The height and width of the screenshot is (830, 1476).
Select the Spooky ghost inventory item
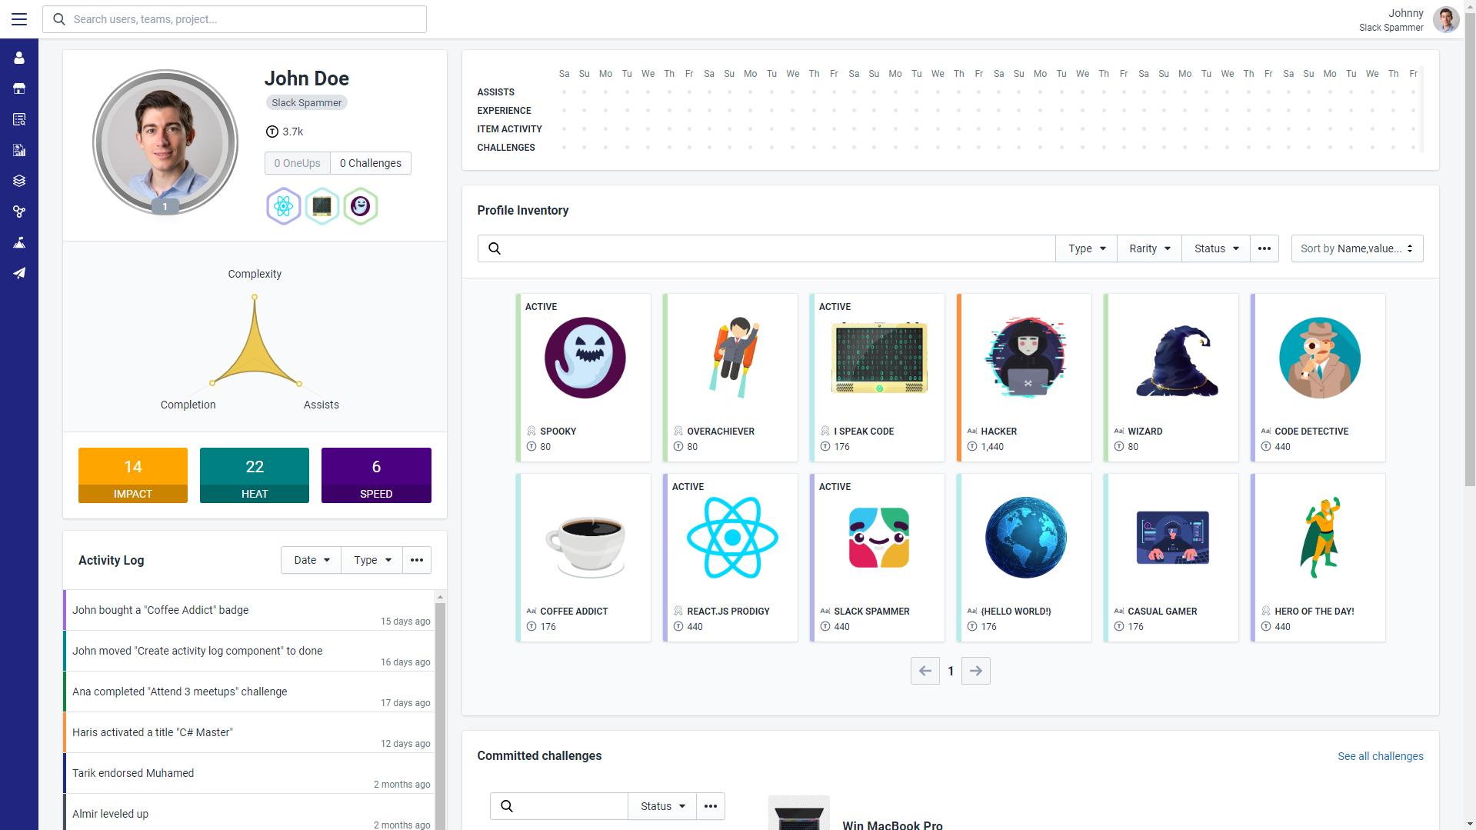point(584,378)
